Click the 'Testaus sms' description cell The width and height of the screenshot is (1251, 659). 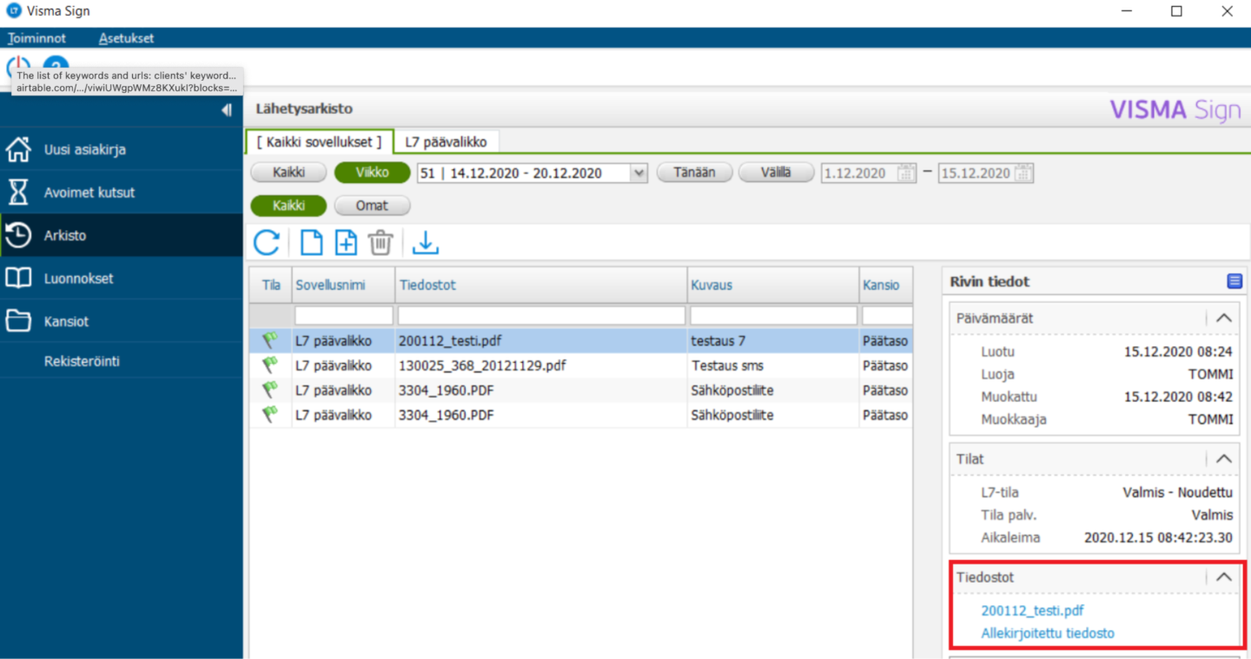point(773,366)
